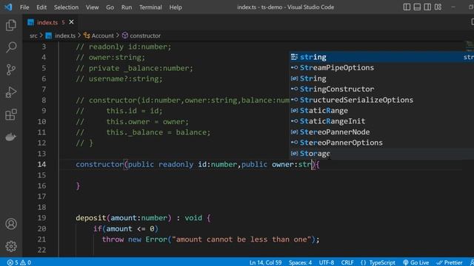Image resolution: width=474 pixels, height=266 pixels.
Task: Expand the constructor breadcrumb
Action: pos(145,35)
